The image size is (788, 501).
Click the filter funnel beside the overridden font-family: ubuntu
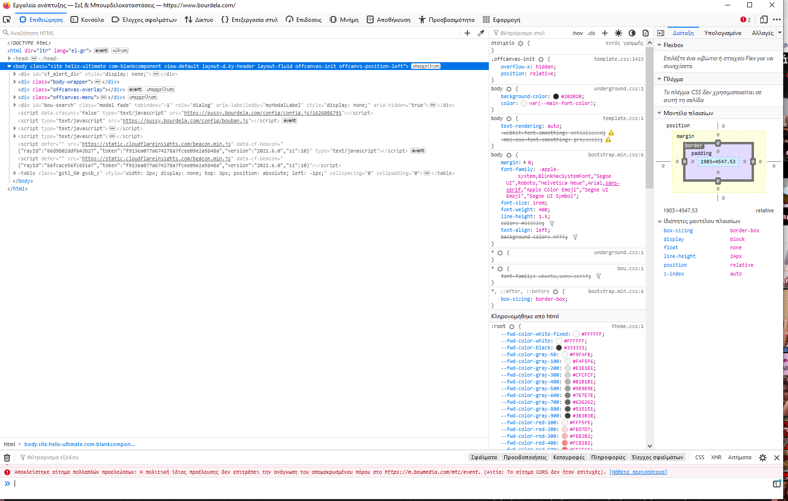[599, 276]
